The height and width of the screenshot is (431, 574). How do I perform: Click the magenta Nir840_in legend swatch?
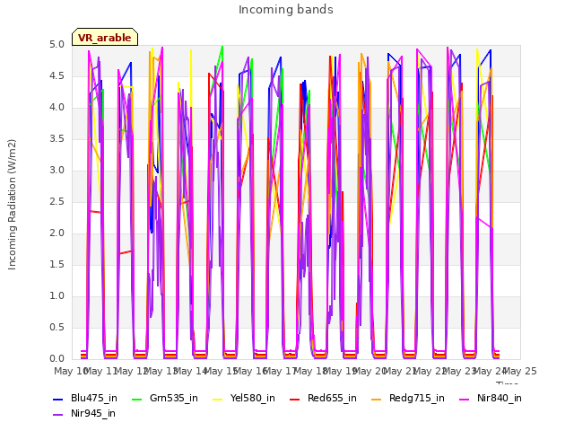[464, 399]
